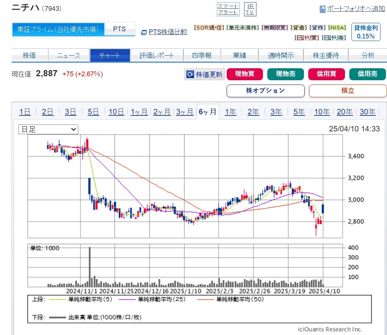Switch to the 四季報 tab

tap(202, 55)
